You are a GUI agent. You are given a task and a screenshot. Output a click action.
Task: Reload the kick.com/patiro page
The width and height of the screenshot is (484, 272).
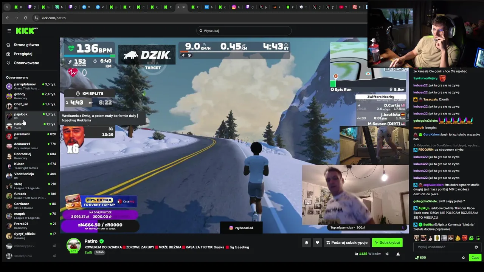26,18
